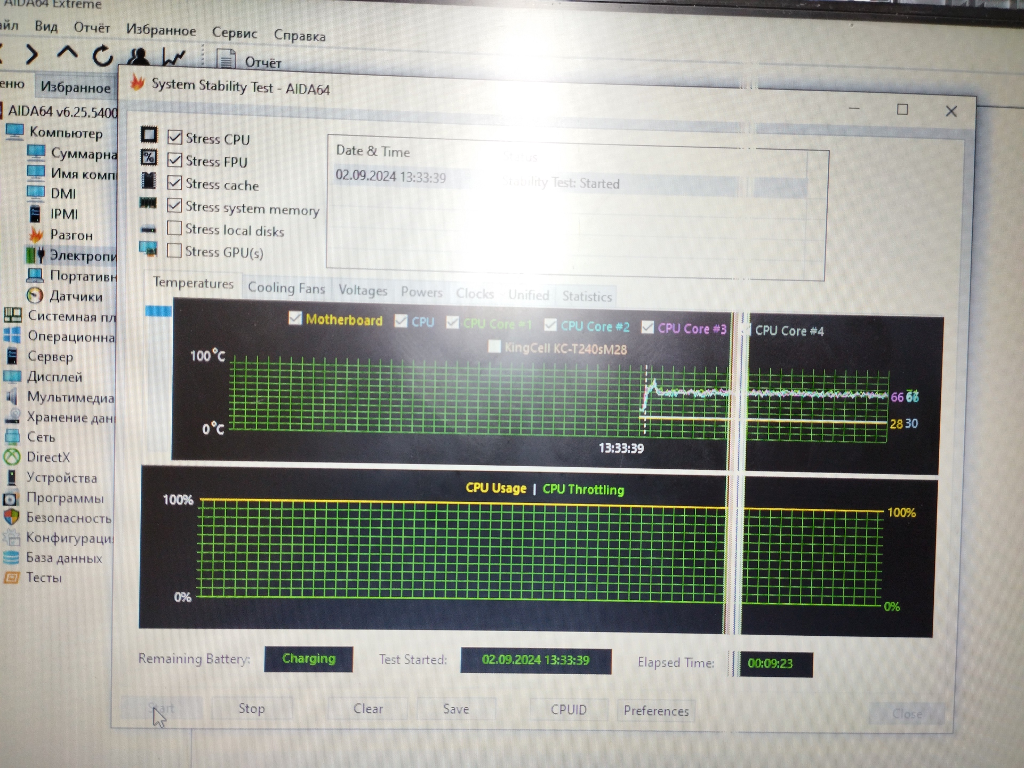Open the Избранное menu

(x=161, y=30)
